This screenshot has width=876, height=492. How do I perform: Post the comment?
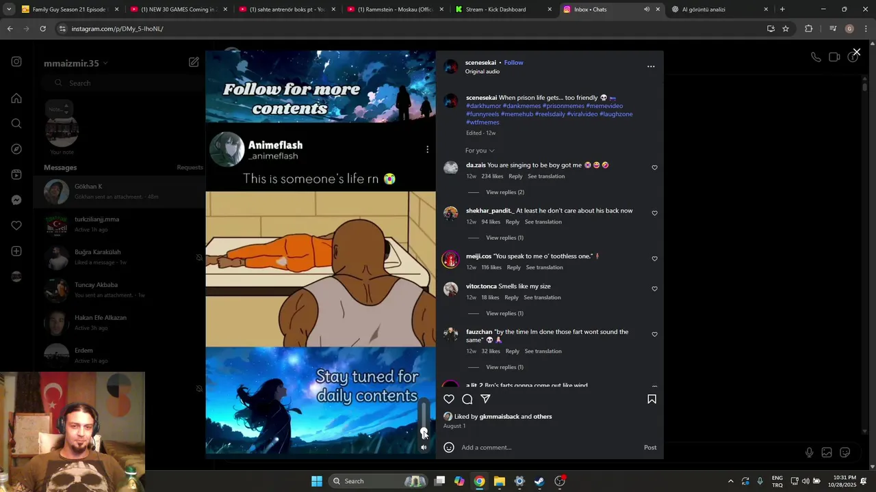pyautogui.click(x=650, y=448)
